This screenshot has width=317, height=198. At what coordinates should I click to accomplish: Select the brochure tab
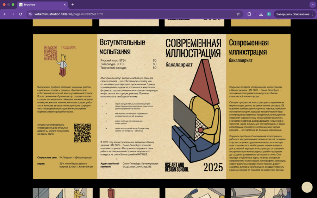coord(43,5)
